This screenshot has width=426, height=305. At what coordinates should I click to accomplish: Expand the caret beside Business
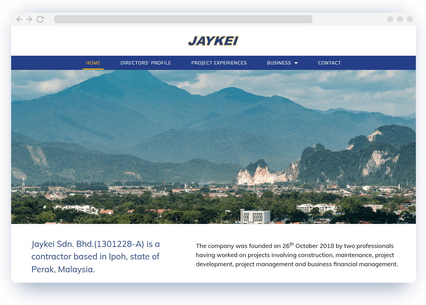click(x=296, y=63)
